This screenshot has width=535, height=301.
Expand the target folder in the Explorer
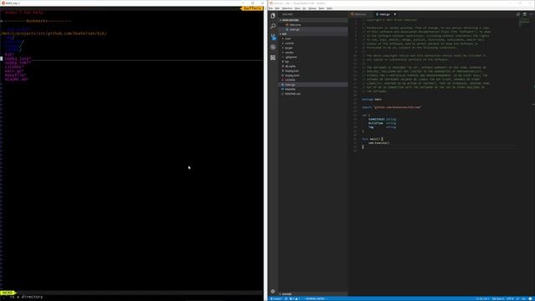pyautogui.click(x=288, y=48)
